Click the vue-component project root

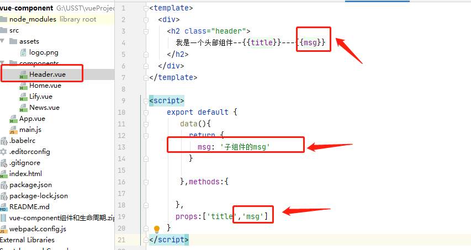27,8
